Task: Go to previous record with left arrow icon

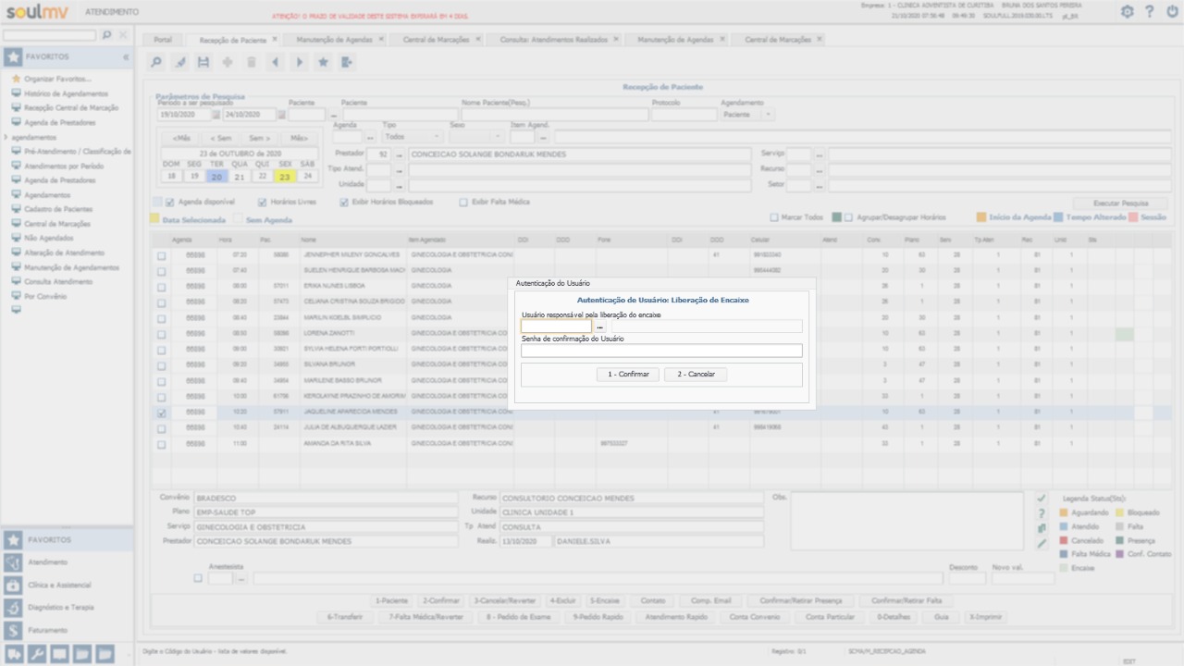Action: pos(275,62)
